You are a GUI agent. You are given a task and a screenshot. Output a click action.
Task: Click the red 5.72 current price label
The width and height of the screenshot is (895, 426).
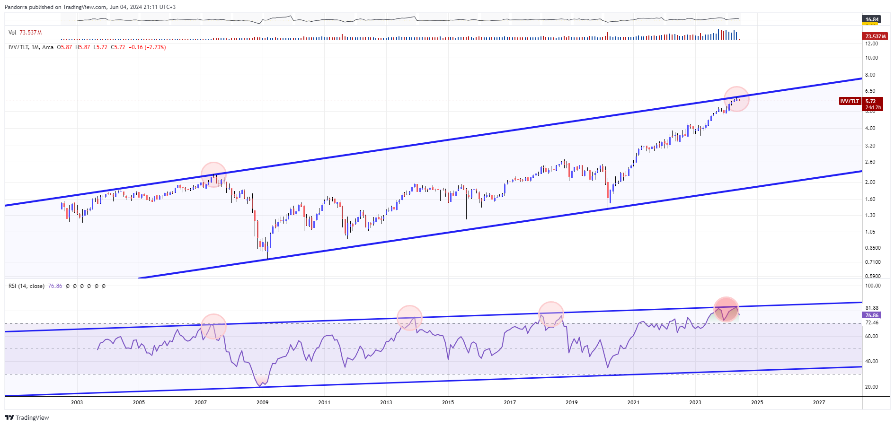[870, 101]
